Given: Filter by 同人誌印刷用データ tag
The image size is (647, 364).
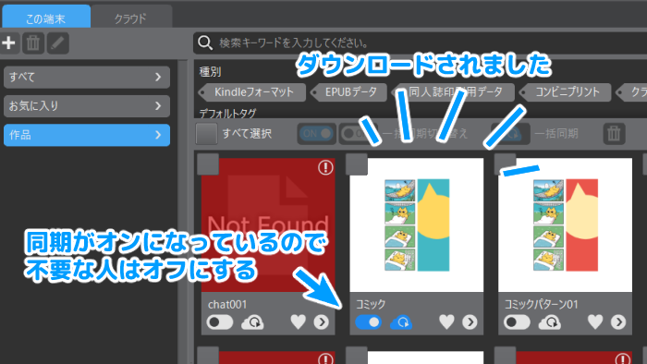Looking at the screenshot, I should [x=453, y=92].
